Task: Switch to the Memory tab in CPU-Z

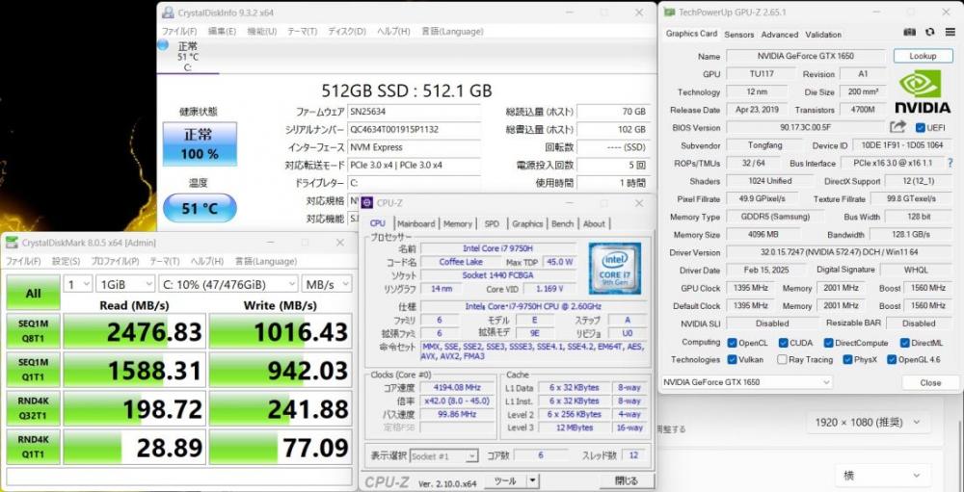Action: click(457, 223)
